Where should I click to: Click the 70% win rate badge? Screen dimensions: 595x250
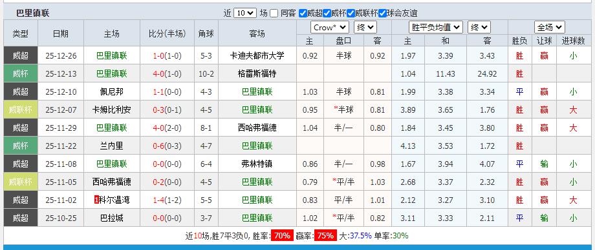(x=282, y=236)
